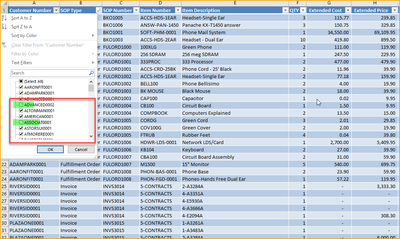Click the 15" Monitor description cell

(235, 164)
